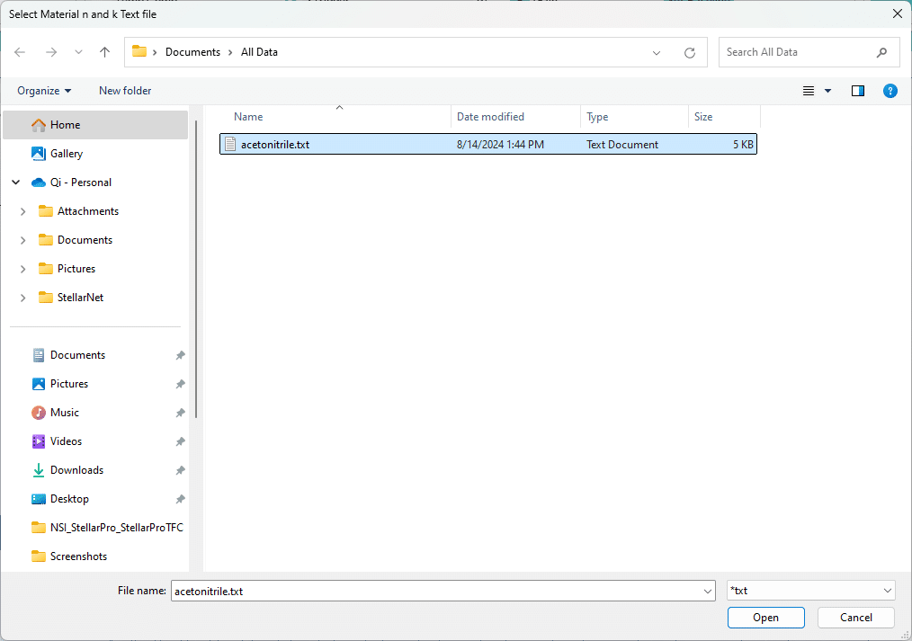This screenshot has width=912, height=641.
Task: Navigate up one folder level
Action: [x=104, y=52]
